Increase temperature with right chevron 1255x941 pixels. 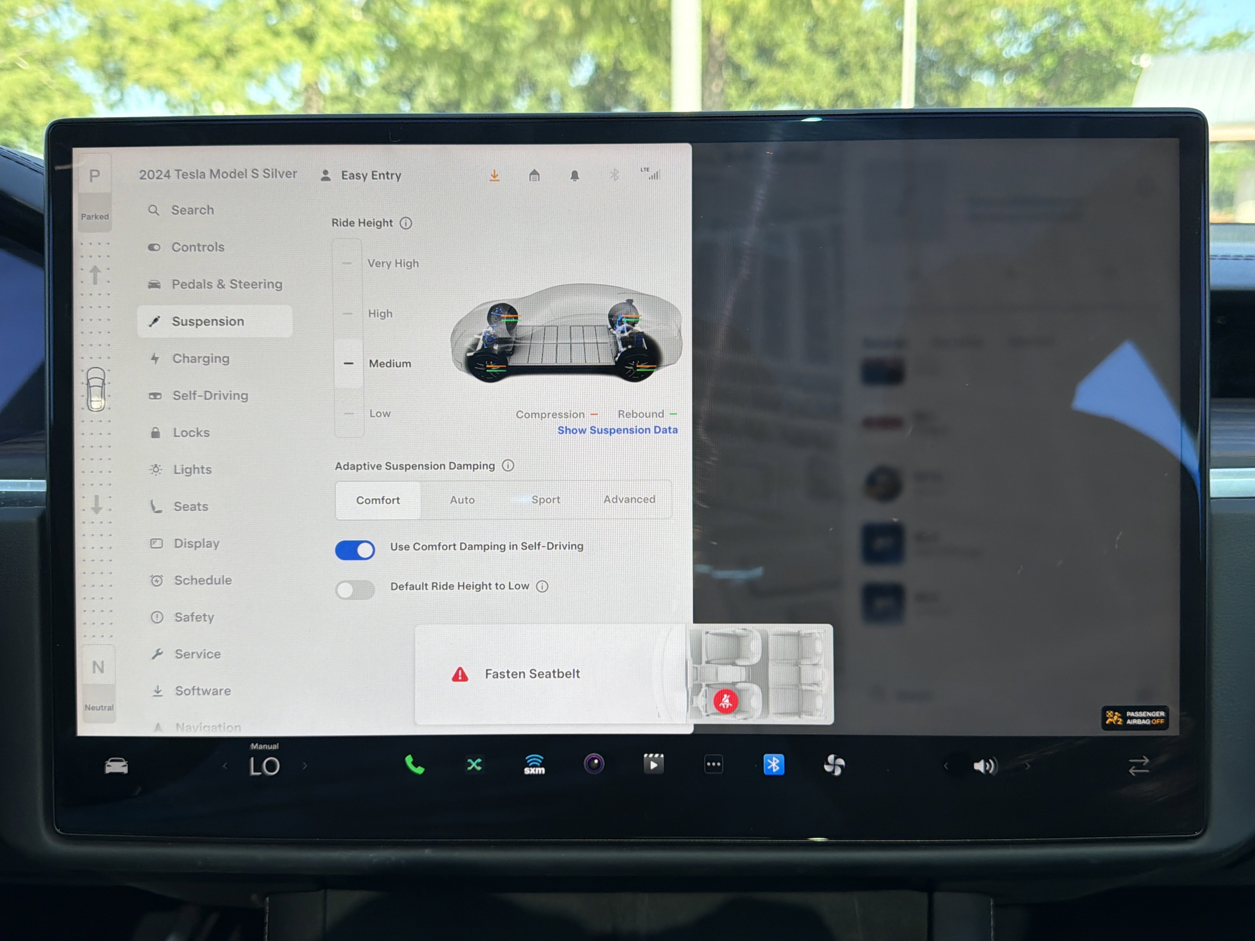305,766
